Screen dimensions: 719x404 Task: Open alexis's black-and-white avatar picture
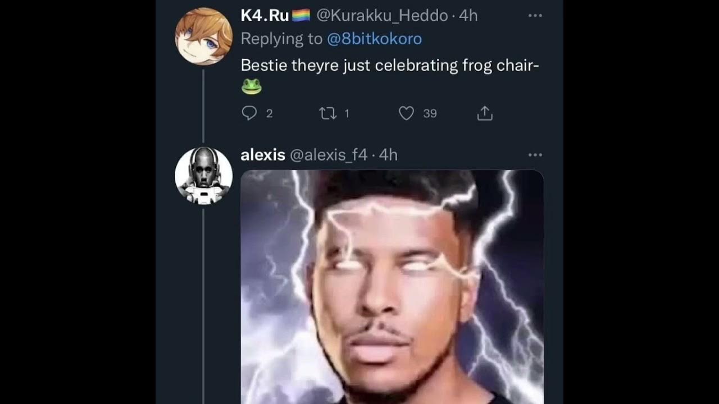click(x=204, y=176)
